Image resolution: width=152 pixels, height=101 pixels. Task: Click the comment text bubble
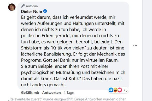coord(73,46)
